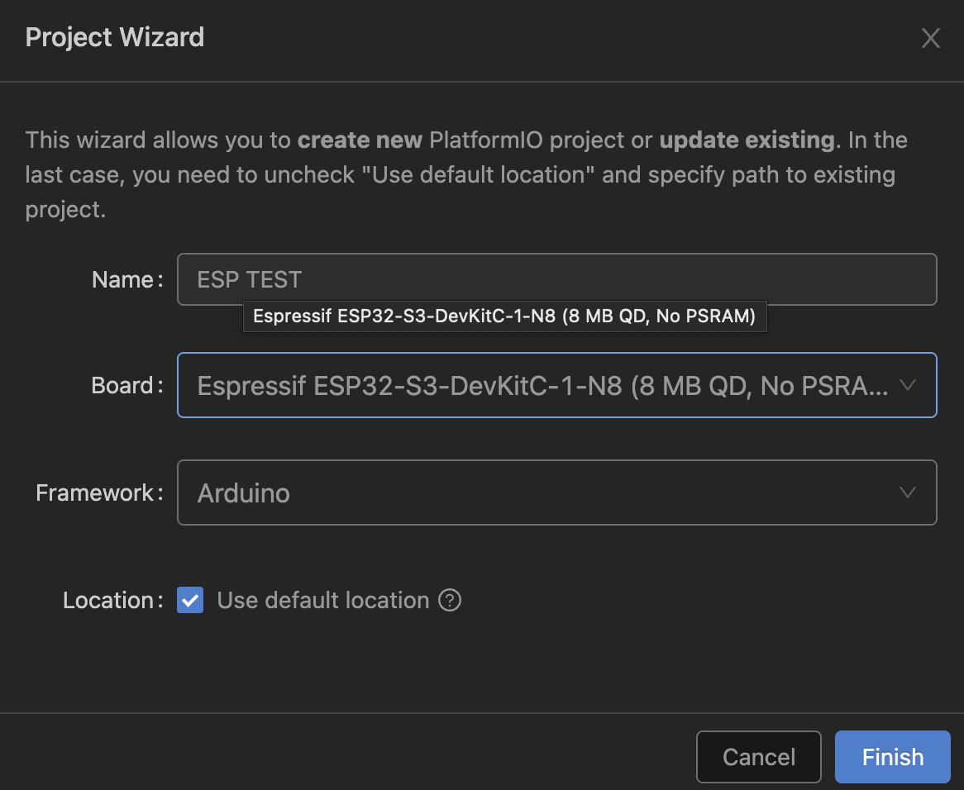Close the Project Wizard dialog with X
The width and height of the screenshot is (964, 790).
[x=930, y=38]
